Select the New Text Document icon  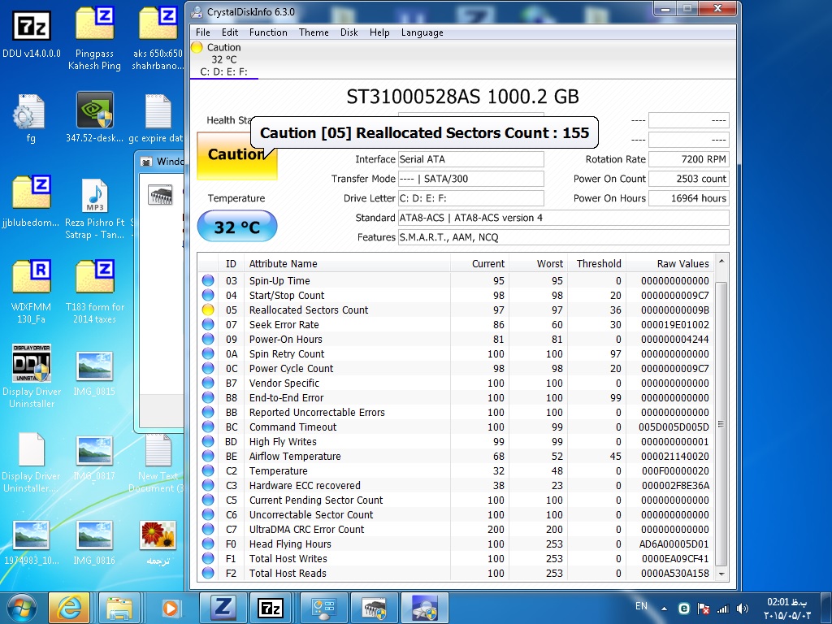click(158, 450)
